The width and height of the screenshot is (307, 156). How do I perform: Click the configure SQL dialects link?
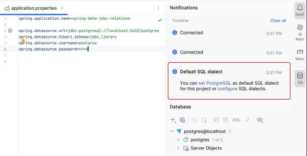(227, 89)
